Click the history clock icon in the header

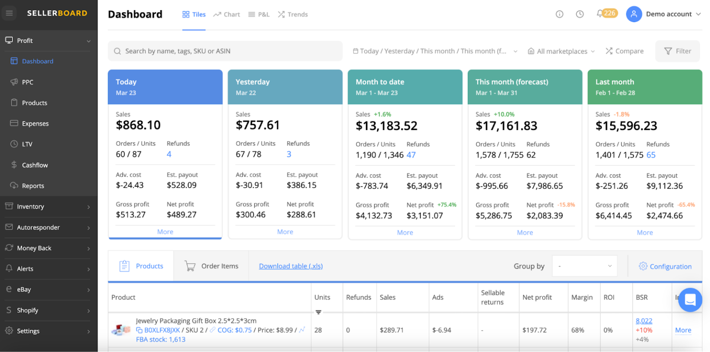tap(580, 14)
